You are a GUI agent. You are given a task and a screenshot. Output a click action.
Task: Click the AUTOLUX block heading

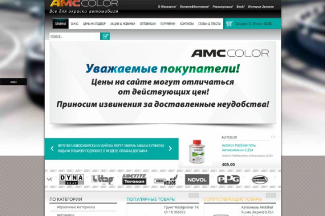click(x=229, y=137)
